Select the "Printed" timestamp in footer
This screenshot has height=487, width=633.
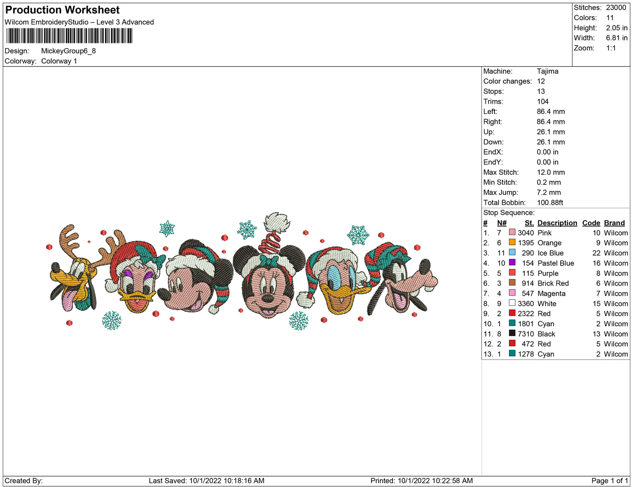[x=421, y=481]
